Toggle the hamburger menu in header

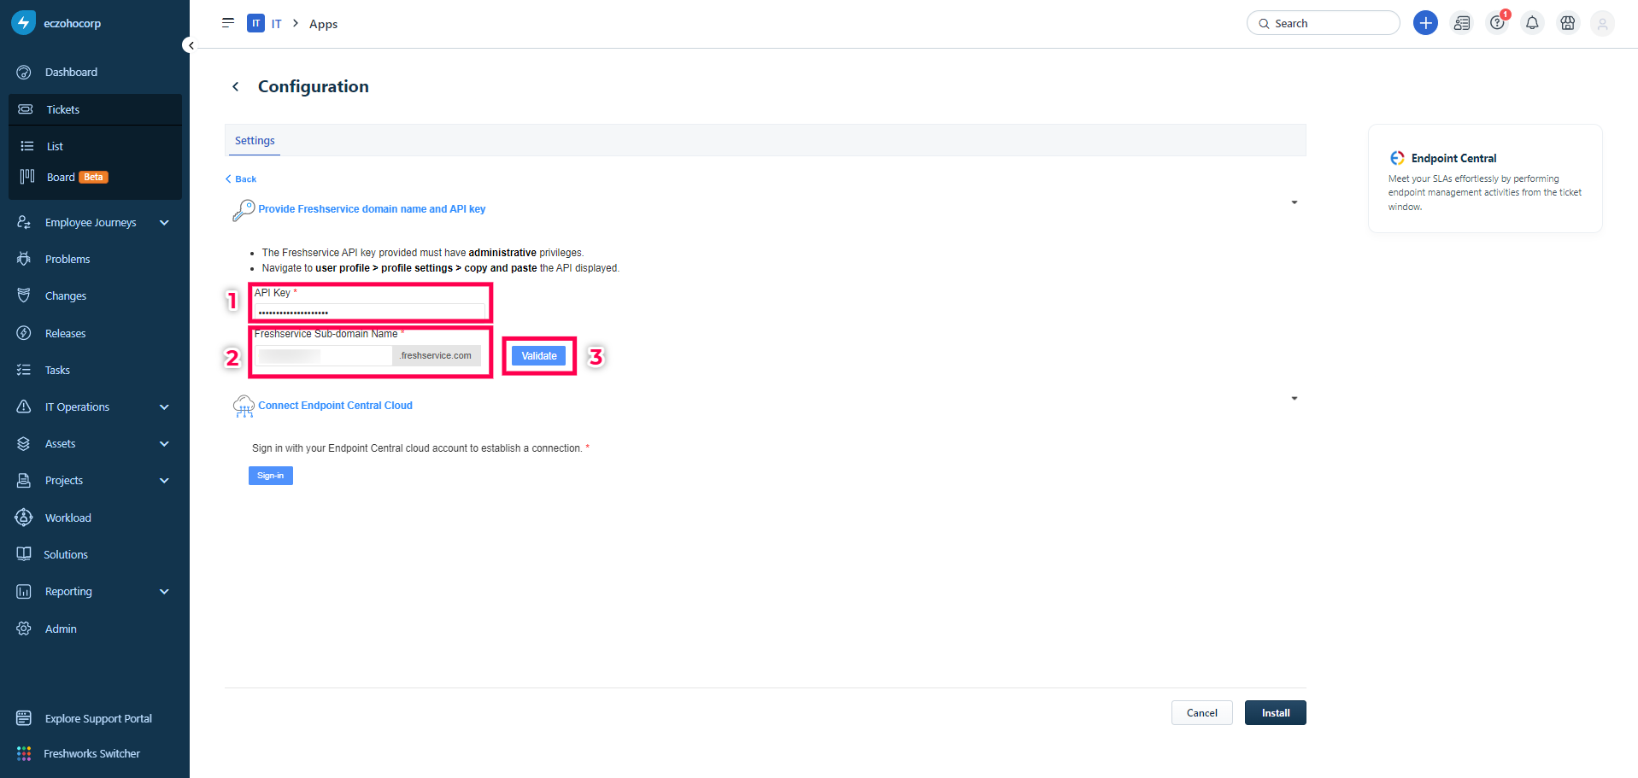pyautogui.click(x=228, y=23)
